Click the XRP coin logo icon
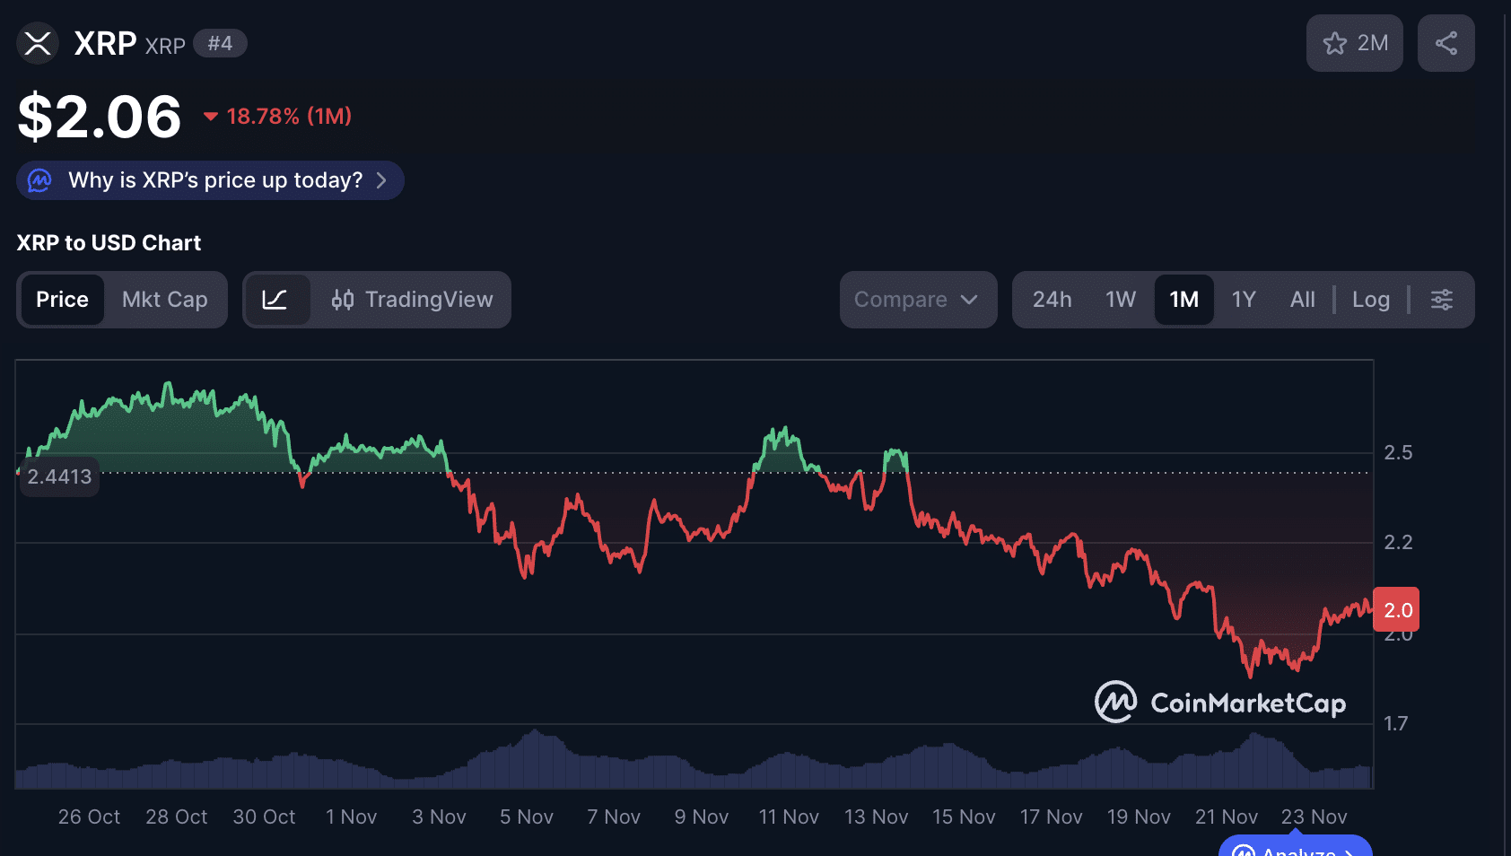The image size is (1511, 856). click(x=38, y=43)
